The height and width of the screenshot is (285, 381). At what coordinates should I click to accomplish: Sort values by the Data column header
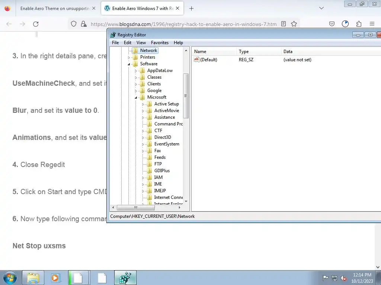click(331, 51)
